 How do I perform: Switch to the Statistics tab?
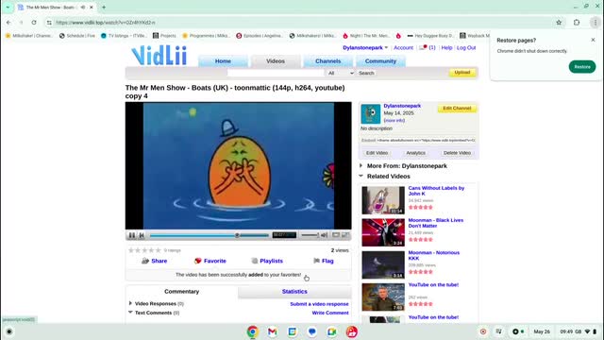(x=294, y=292)
